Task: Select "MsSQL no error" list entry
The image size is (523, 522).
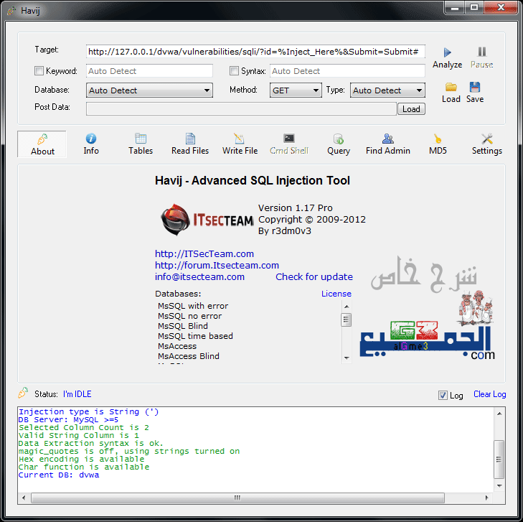Action: pyautogui.click(x=189, y=316)
